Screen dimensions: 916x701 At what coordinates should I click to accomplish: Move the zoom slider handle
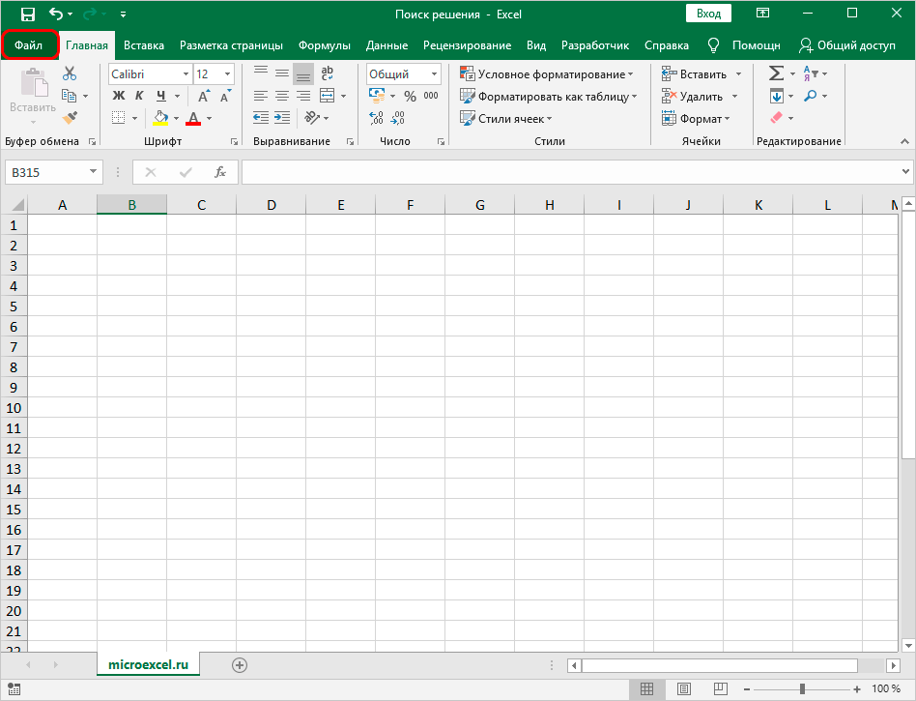(802, 688)
